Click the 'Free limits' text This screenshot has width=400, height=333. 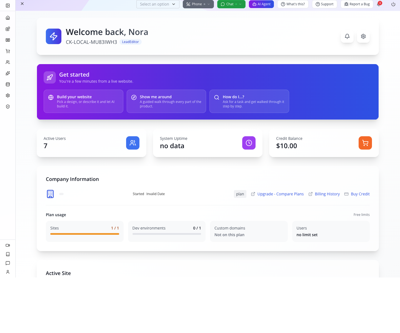point(362,215)
